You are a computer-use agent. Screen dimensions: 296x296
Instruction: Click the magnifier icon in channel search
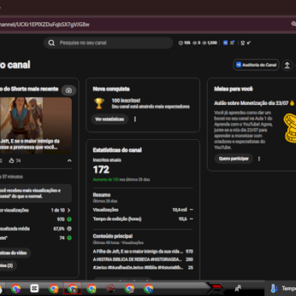click(x=51, y=43)
